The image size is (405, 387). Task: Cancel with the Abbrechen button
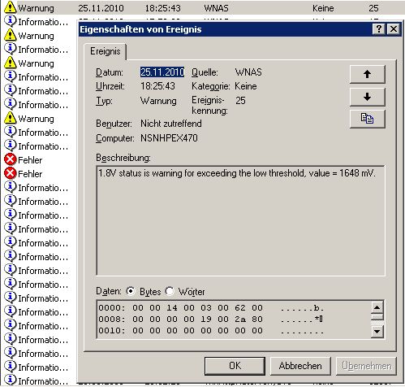[x=300, y=366]
